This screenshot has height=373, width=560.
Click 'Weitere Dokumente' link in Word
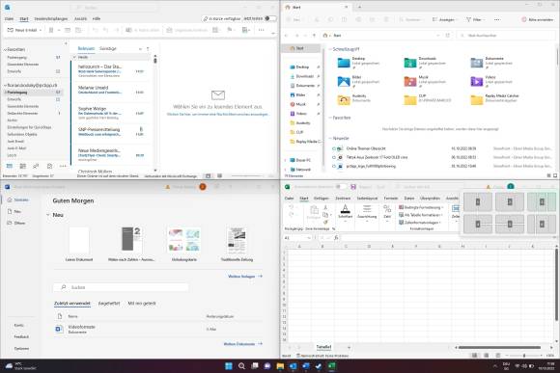pyautogui.click(x=243, y=344)
